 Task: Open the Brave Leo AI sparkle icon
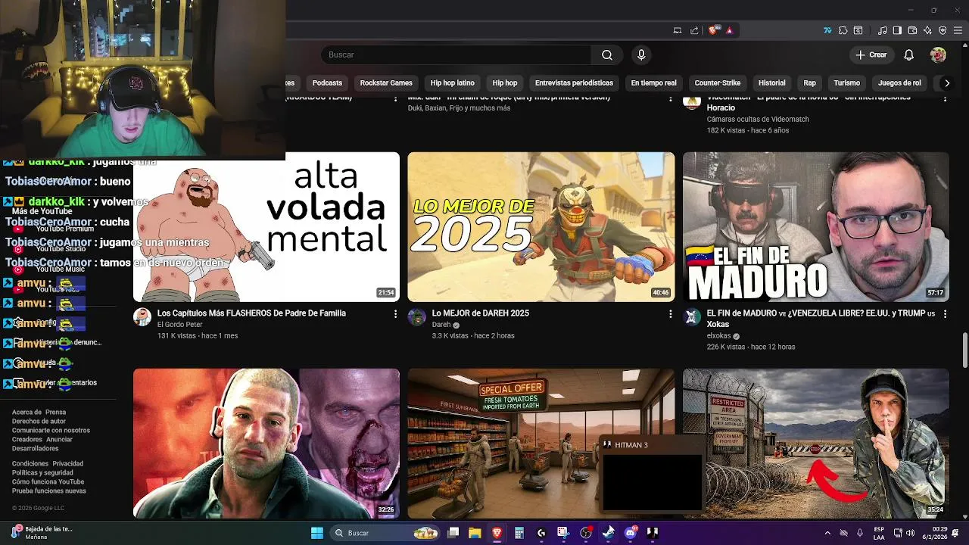pyautogui.click(x=927, y=30)
